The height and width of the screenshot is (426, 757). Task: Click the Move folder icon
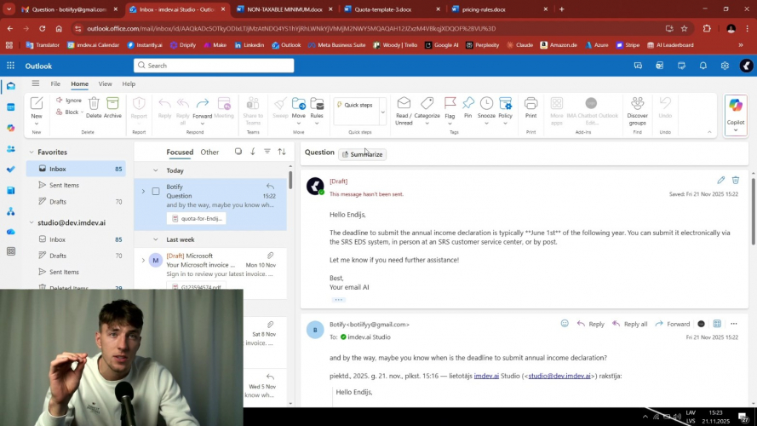tap(298, 103)
